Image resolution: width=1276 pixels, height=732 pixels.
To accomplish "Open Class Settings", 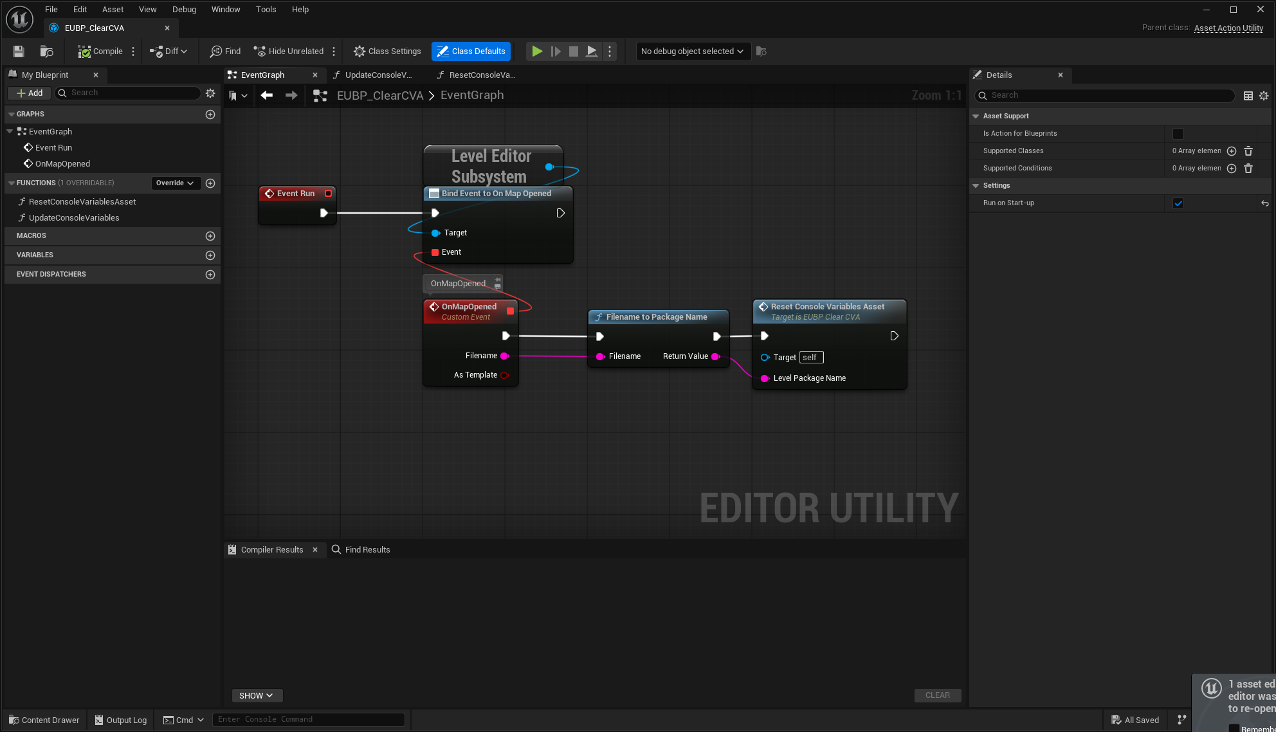I will pyautogui.click(x=387, y=51).
